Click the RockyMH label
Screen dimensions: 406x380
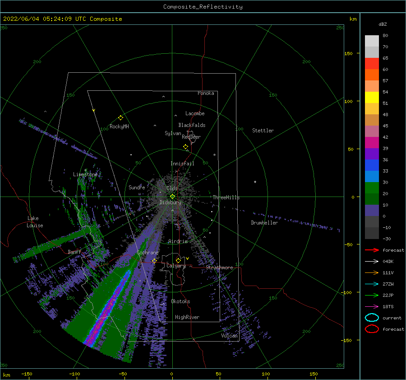click(119, 127)
